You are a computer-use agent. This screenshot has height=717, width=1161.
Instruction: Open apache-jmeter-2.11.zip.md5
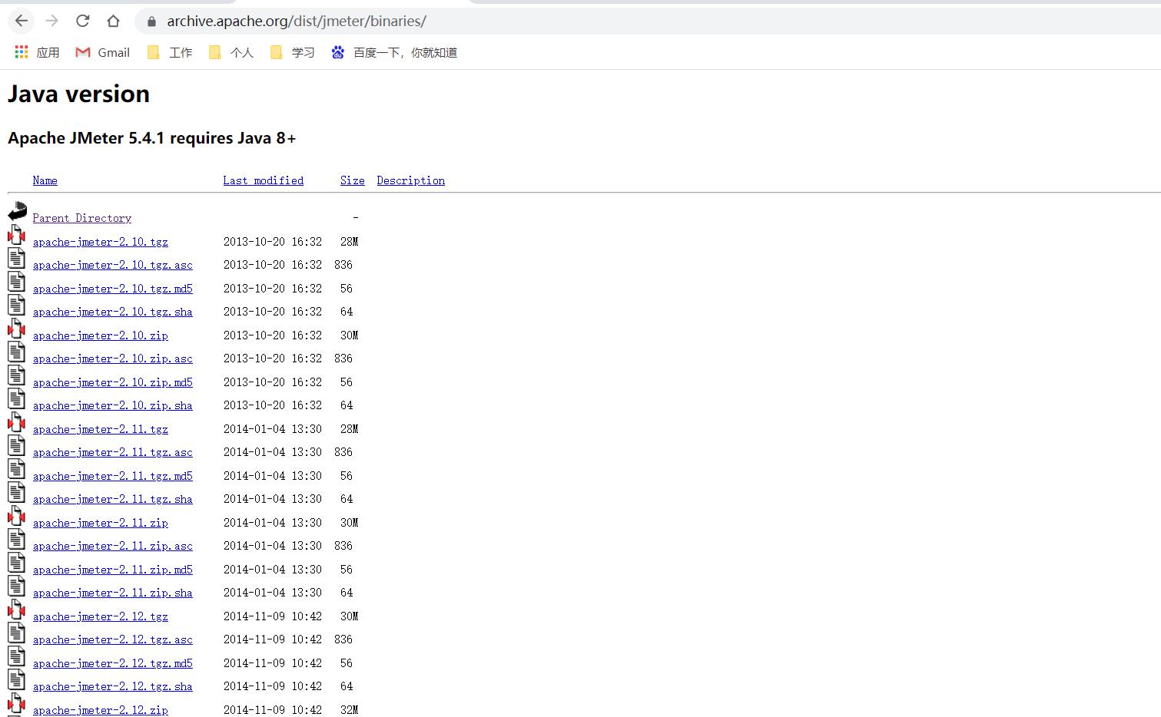112,570
